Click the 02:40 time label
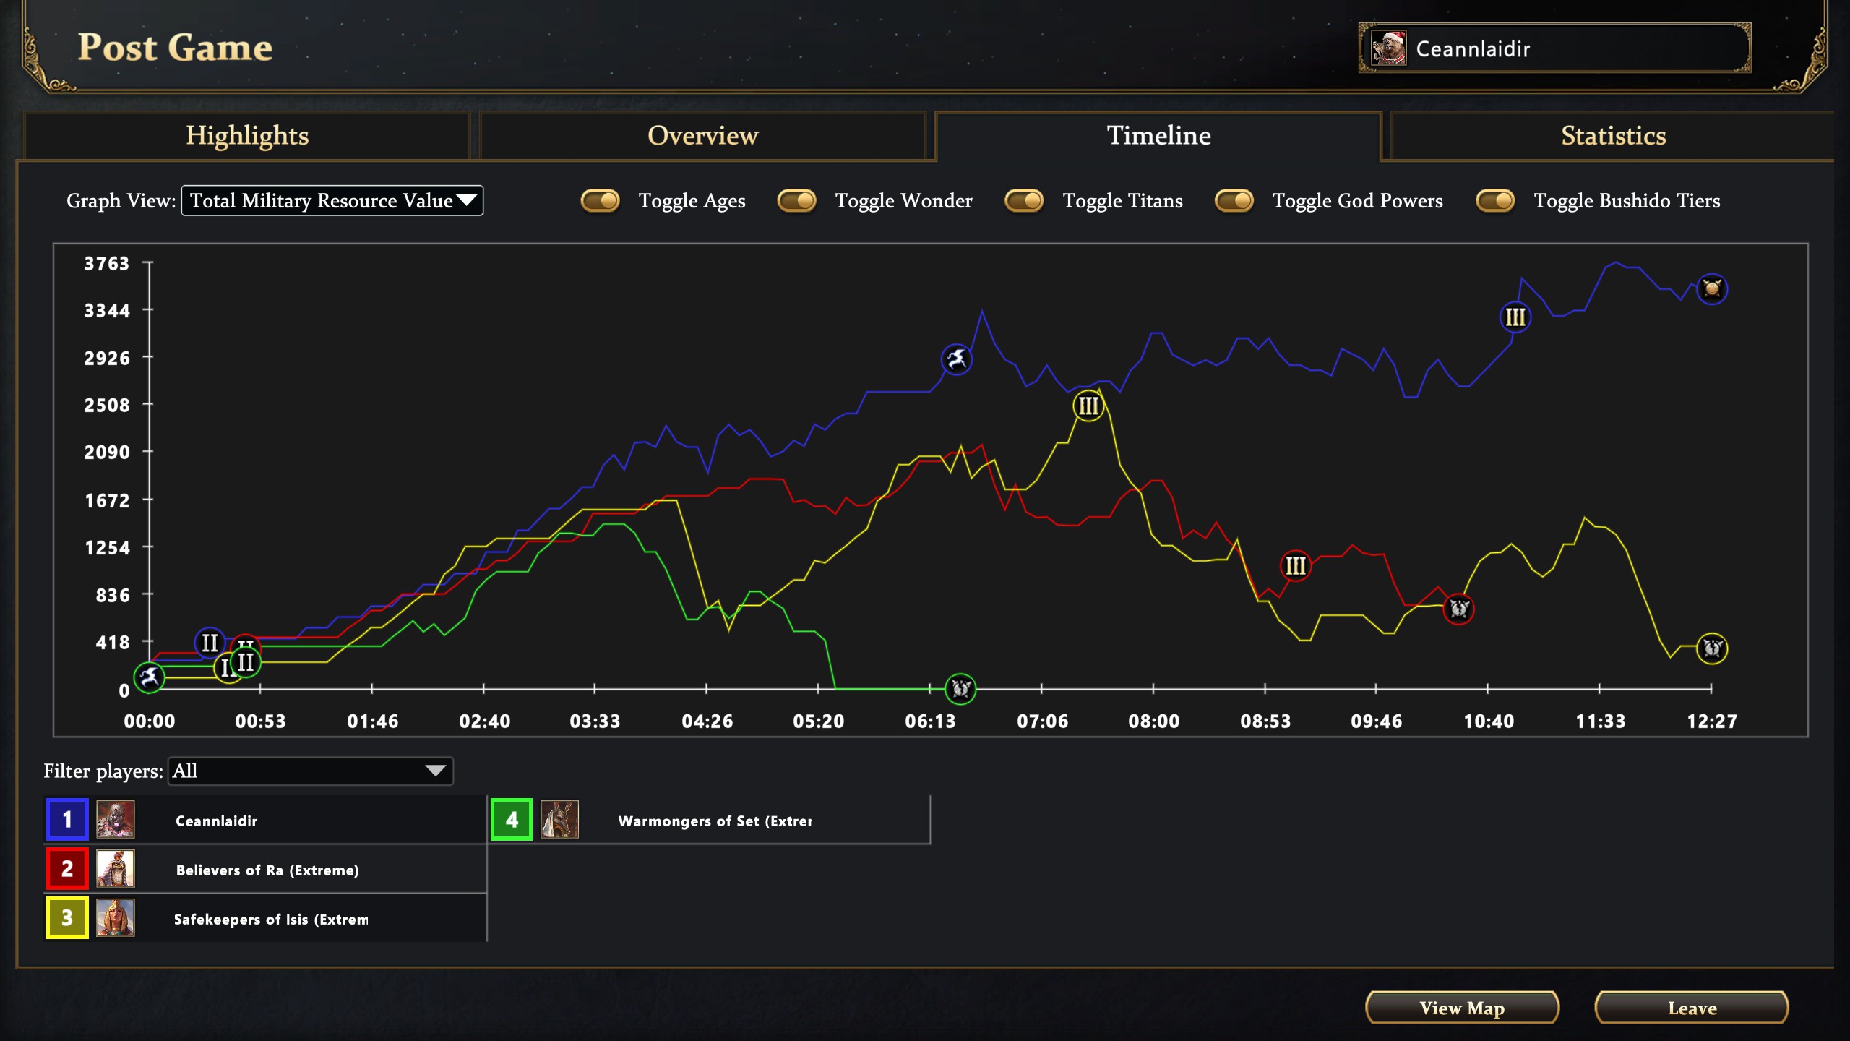The height and width of the screenshot is (1041, 1850). point(485,721)
